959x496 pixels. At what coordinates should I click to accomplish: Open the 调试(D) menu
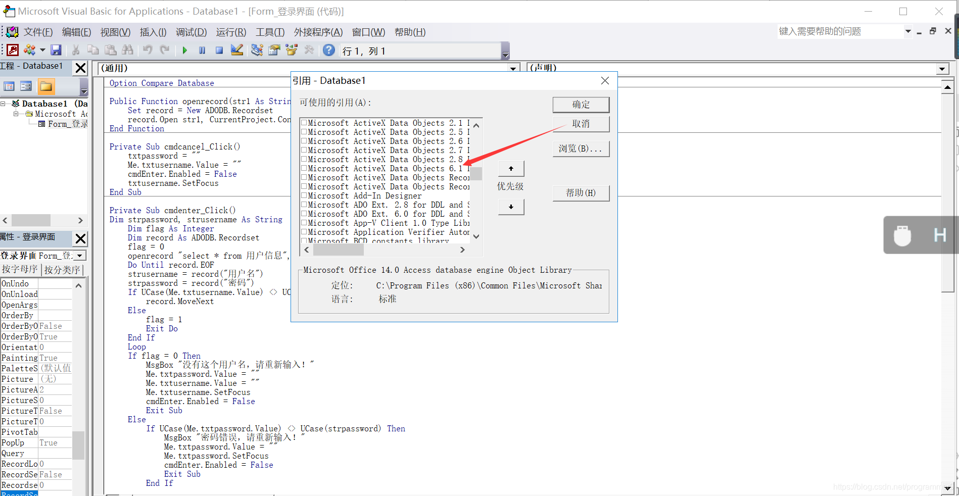pyautogui.click(x=191, y=32)
